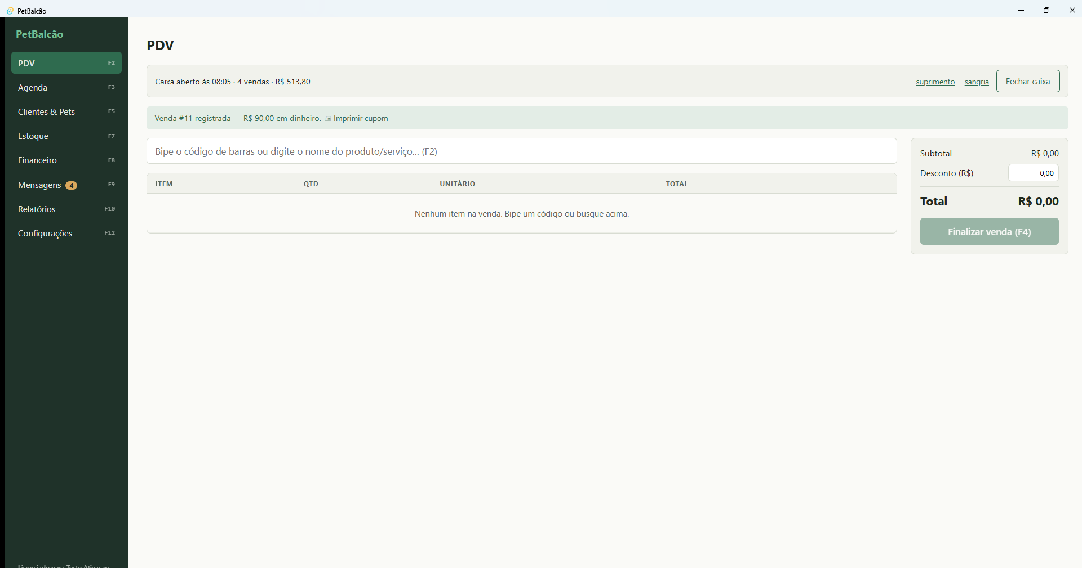The height and width of the screenshot is (568, 1082).
Task: Click the Desconto (R$) input field
Action: click(x=1034, y=173)
